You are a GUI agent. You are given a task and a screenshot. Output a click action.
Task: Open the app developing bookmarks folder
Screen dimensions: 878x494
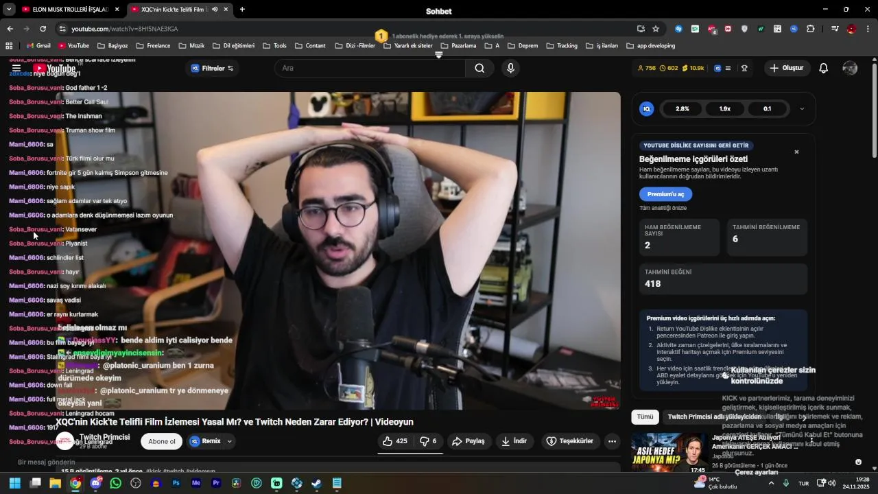point(650,46)
